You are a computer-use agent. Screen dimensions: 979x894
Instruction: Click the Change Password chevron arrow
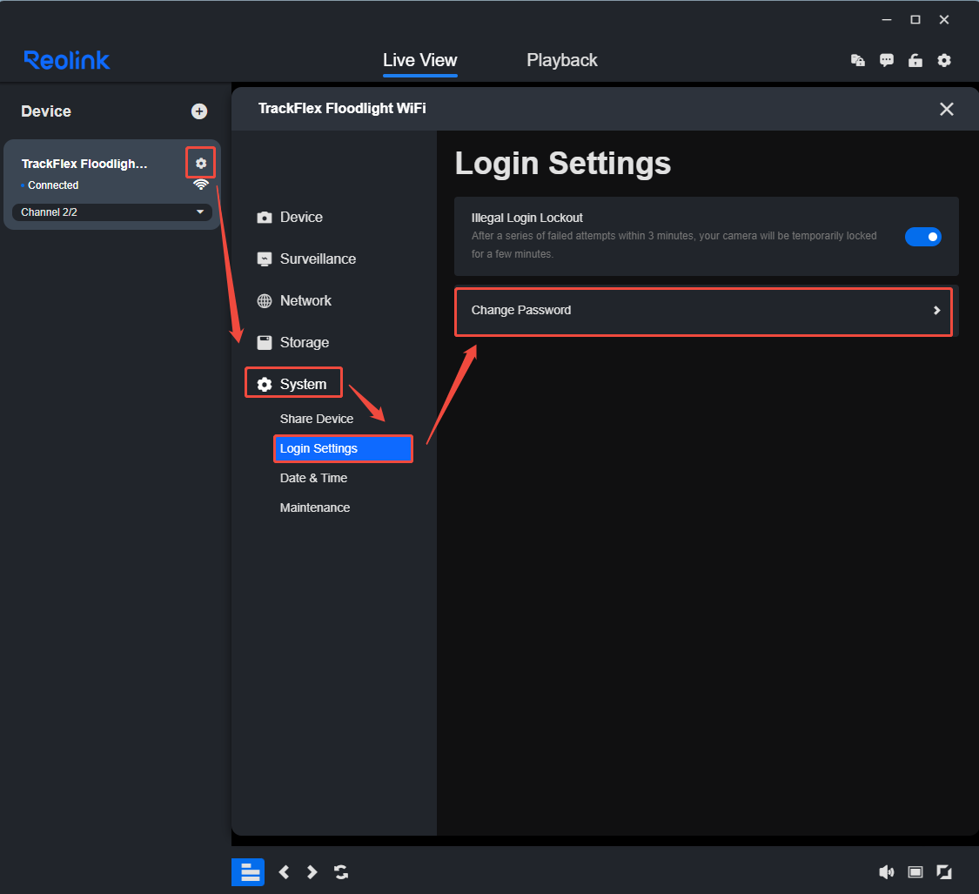click(936, 311)
